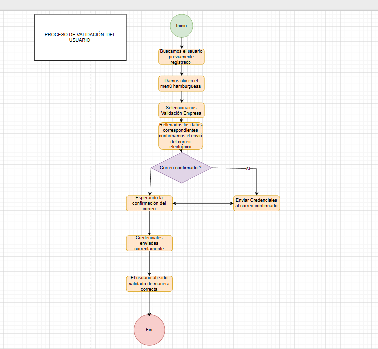378x349 pixels.
Task: Click the 'Enviar Credenciales al correo confirmado' box
Action: (x=257, y=203)
